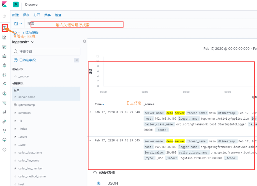Click the calendar icon beside @timestamp
Screen dimensions: 257x186
pyautogui.click(x=15, y=105)
